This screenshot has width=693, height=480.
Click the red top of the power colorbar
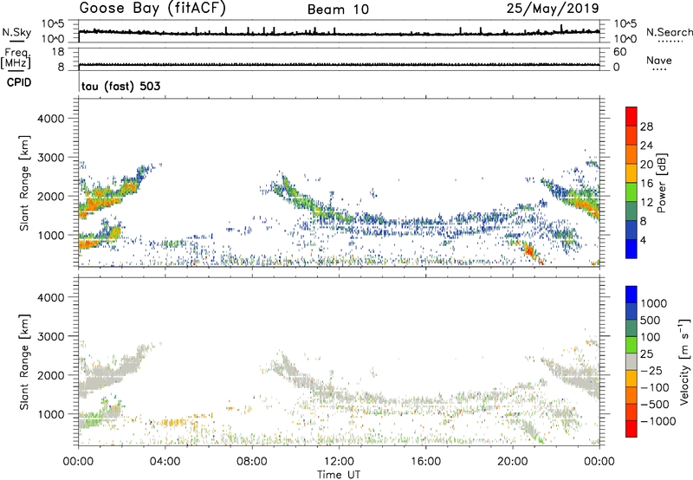631,116
